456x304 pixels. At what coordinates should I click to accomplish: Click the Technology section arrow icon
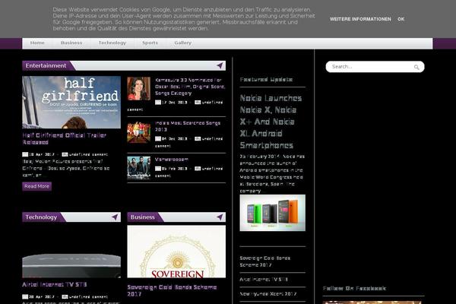coord(115,217)
